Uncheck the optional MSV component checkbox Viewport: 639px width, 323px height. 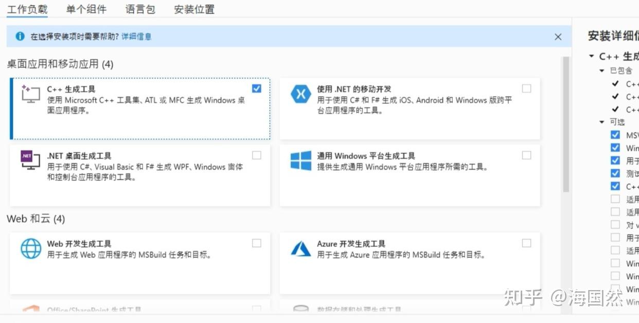(x=615, y=135)
